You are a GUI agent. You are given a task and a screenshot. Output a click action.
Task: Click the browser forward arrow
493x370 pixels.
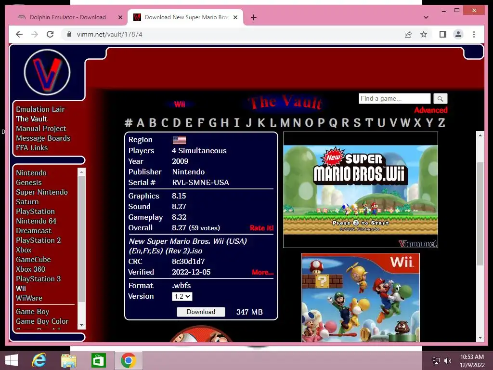point(35,34)
